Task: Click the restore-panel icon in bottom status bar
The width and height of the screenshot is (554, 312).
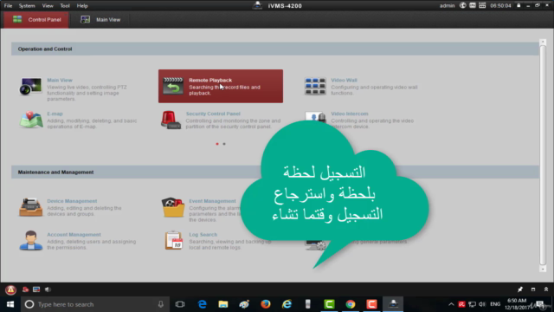Action: pos(533,289)
